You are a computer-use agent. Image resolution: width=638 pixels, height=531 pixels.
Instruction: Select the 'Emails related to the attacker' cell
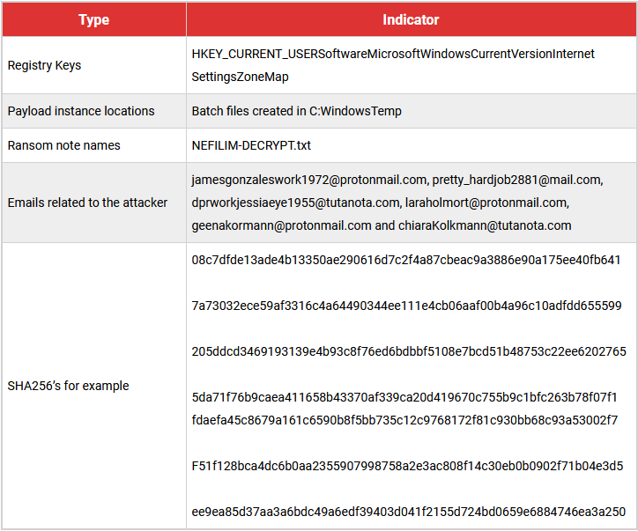(x=94, y=203)
